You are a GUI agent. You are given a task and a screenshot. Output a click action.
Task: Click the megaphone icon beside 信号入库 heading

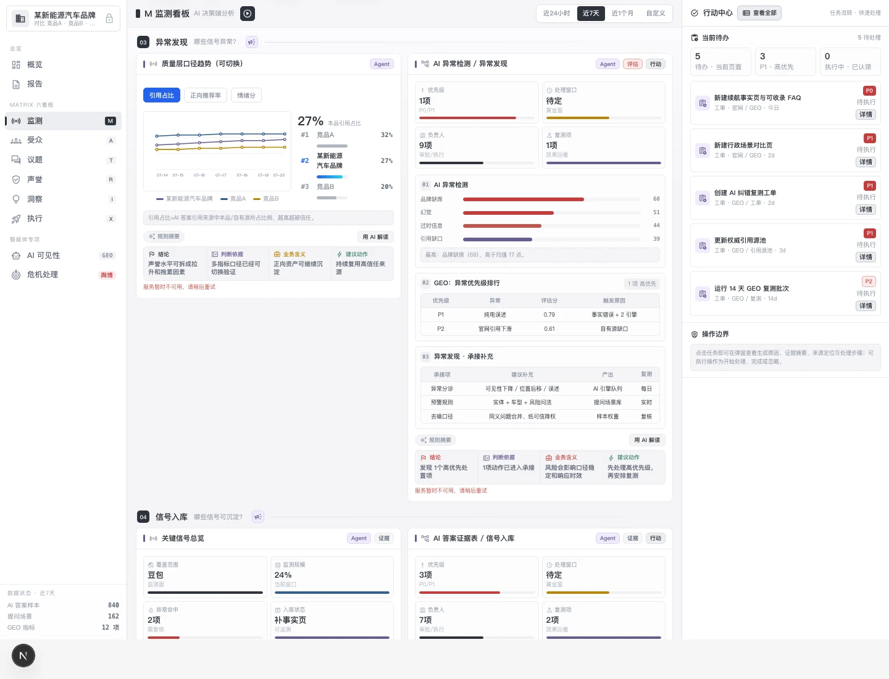(x=258, y=517)
